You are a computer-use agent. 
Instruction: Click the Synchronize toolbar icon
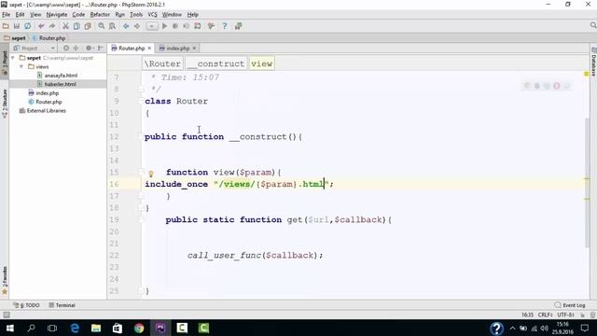(x=27, y=26)
